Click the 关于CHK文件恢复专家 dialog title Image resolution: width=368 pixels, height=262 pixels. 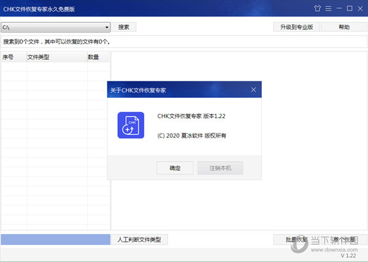pyautogui.click(x=138, y=90)
